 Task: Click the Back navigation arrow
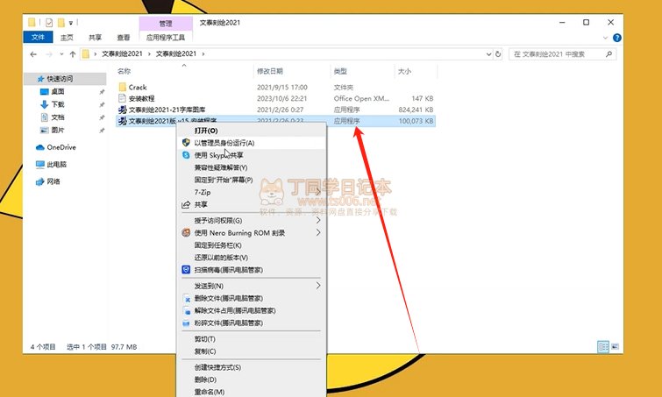coord(33,54)
